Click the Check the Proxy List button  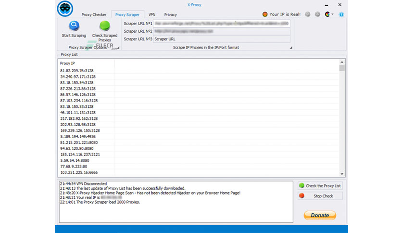(x=320, y=186)
